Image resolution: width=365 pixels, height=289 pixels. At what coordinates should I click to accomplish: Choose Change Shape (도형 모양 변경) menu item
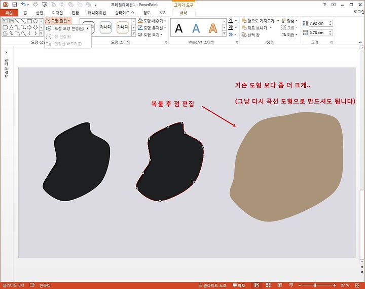[68, 28]
